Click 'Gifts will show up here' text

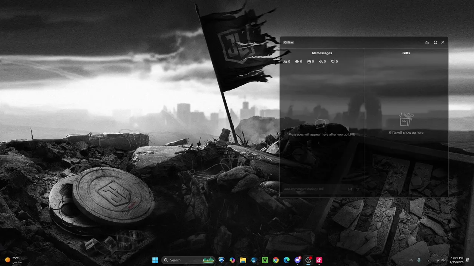pos(406,133)
